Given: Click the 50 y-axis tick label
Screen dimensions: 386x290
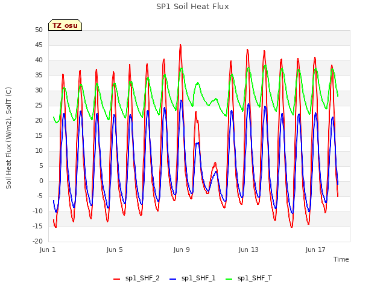Looking at the screenshot, I should (39, 30).
